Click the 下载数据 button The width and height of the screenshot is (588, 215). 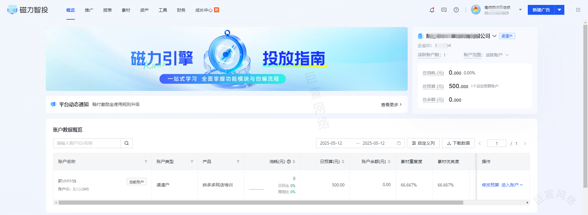[458, 143]
